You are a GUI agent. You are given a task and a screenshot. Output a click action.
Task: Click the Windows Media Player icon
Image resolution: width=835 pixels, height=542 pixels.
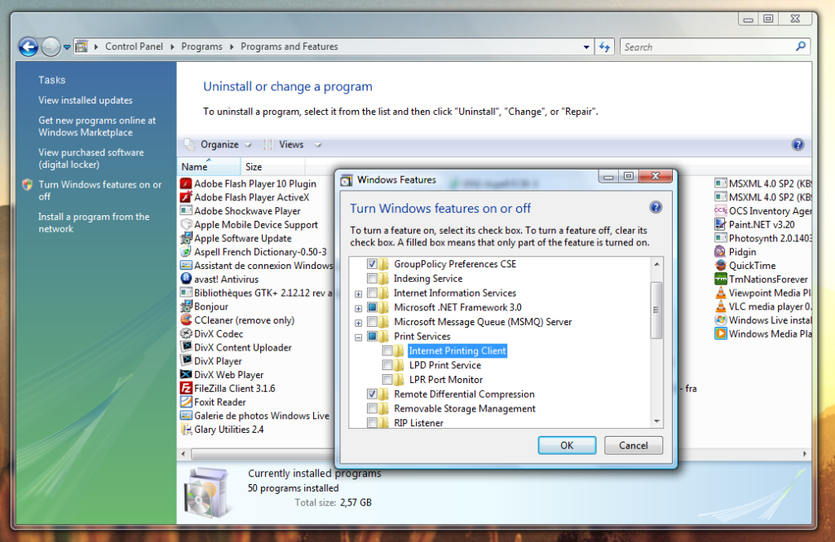click(x=721, y=334)
